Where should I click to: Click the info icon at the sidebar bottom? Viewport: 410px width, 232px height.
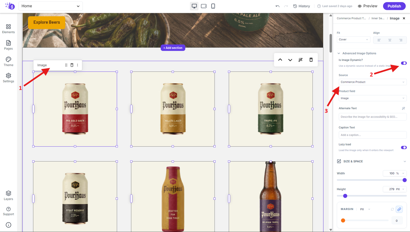[8, 225]
